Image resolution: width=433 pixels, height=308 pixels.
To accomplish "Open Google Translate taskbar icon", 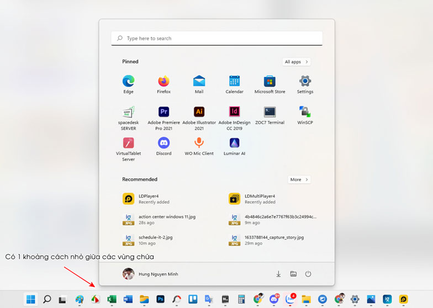I will point(209,299).
